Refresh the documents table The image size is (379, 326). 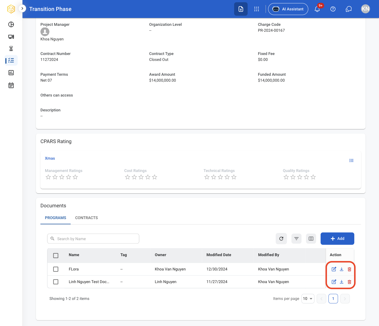(281, 239)
